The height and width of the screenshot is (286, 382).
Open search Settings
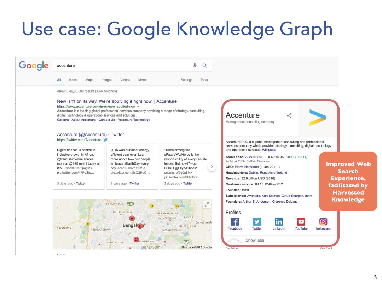187,80
